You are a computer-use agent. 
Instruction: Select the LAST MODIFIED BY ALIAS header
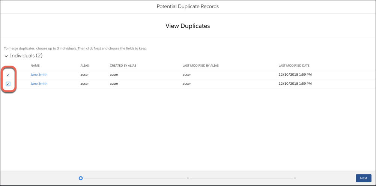(200, 65)
